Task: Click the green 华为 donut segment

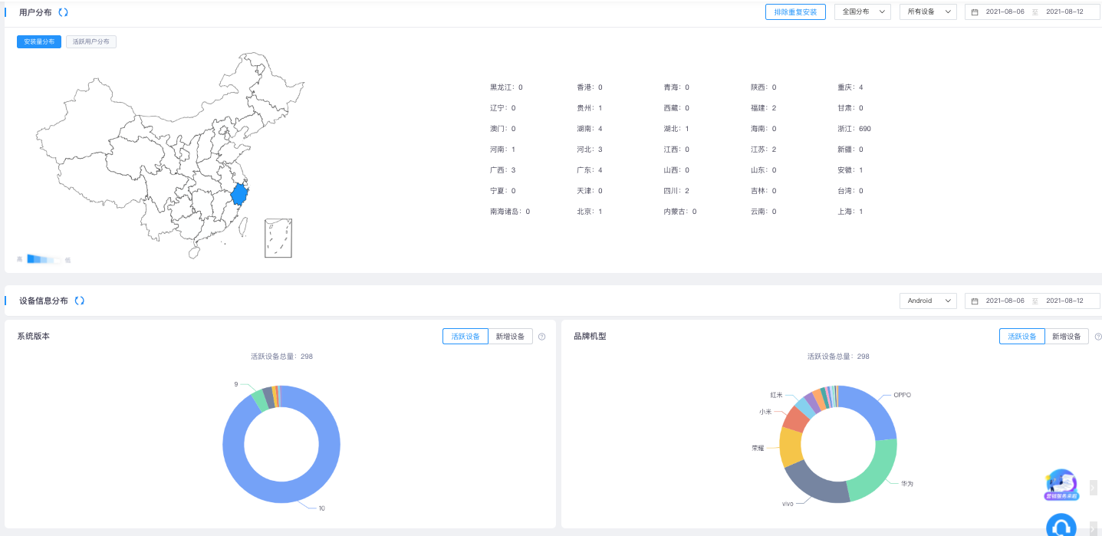Action: [878, 472]
